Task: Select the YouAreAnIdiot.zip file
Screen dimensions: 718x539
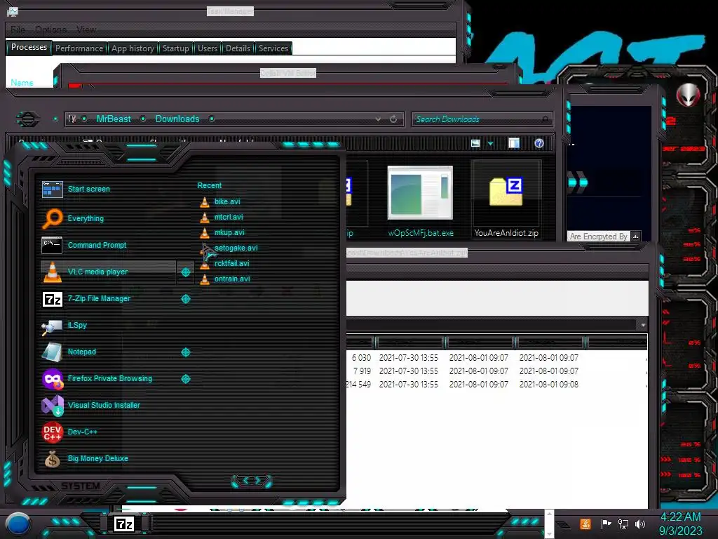Action: coord(506,201)
